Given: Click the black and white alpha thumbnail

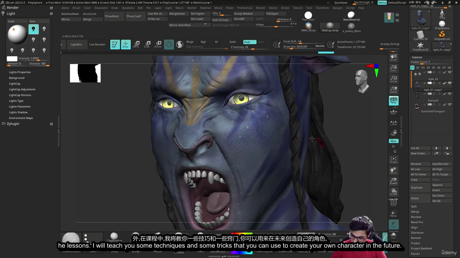Looking at the screenshot, I should tap(85, 73).
